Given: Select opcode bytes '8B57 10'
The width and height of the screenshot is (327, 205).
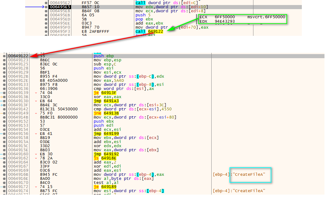Looking at the screenshot, I should tap(90, 7).
